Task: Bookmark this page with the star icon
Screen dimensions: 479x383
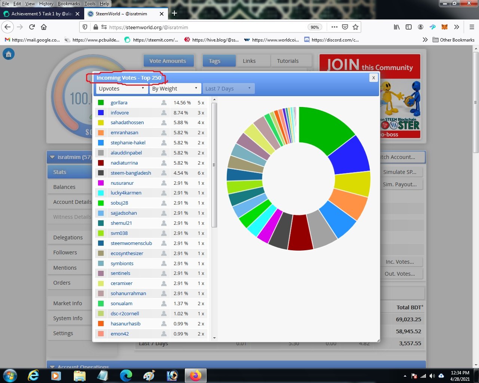Action: (x=356, y=27)
